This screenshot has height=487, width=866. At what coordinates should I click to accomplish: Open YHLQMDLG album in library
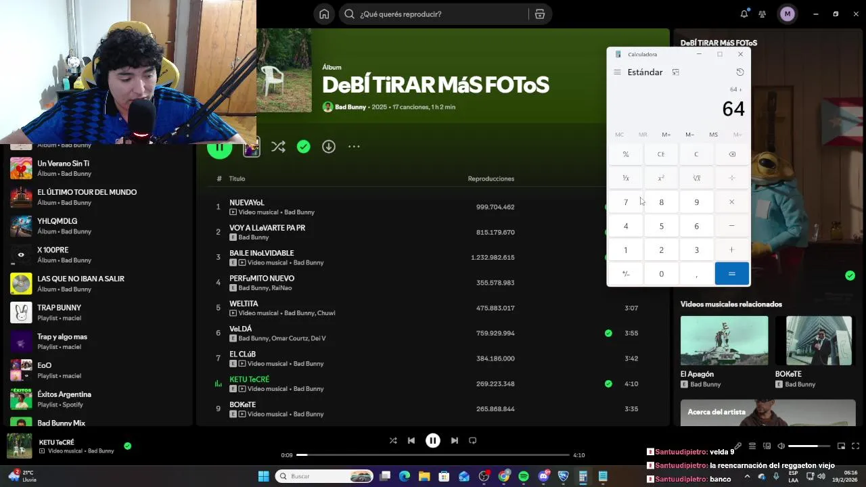coord(98,226)
